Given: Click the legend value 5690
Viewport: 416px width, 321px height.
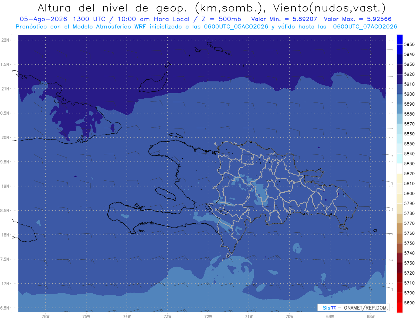Looking at the screenshot, I should [x=409, y=303].
